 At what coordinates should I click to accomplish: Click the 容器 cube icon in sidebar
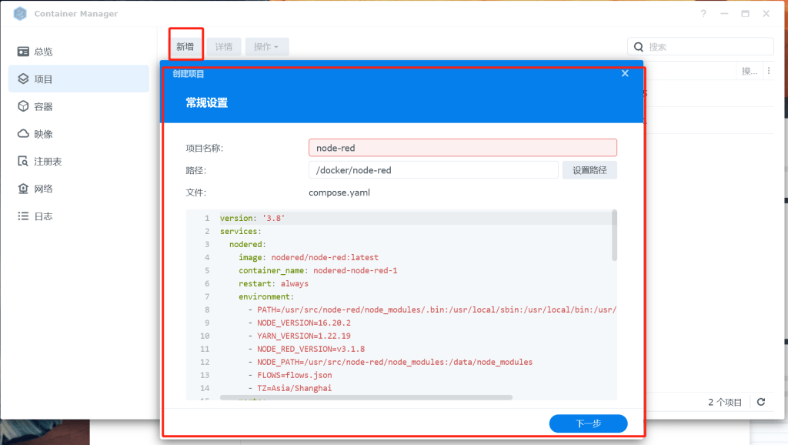[x=23, y=106]
